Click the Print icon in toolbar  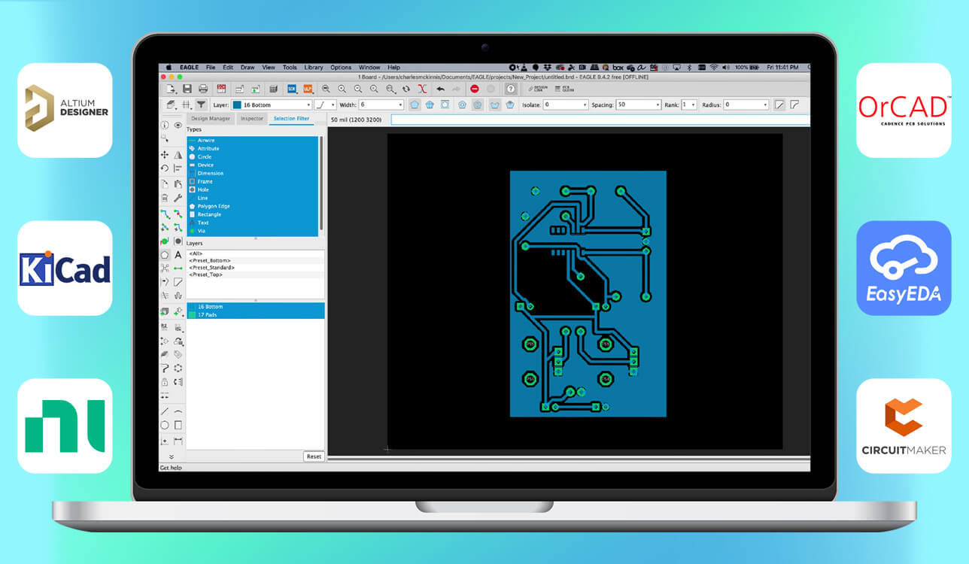point(202,89)
